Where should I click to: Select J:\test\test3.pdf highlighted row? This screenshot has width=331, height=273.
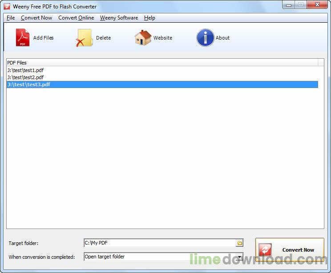click(x=162, y=84)
